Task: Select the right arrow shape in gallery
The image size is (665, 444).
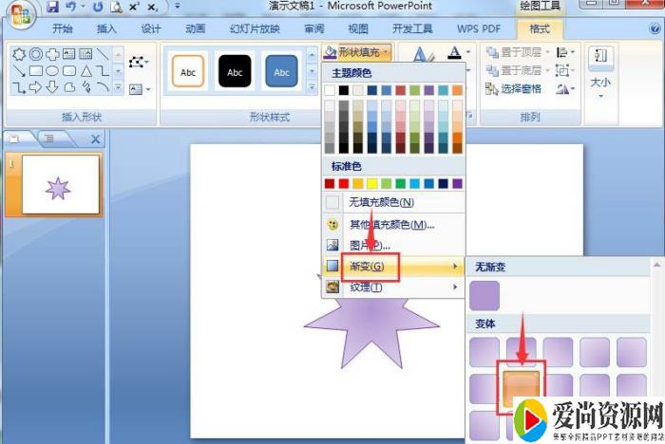Action: 35,87
